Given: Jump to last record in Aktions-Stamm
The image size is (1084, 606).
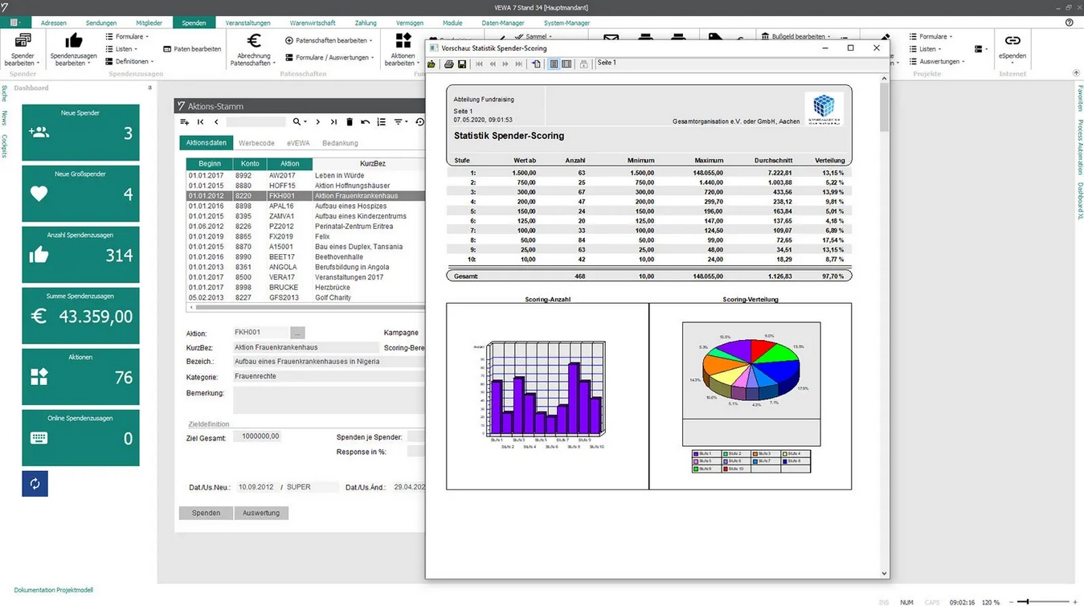Looking at the screenshot, I should (x=333, y=122).
